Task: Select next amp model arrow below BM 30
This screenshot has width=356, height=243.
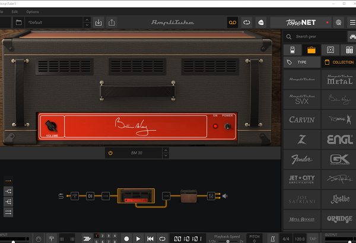Action: pyautogui.click(x=166, y=156)
